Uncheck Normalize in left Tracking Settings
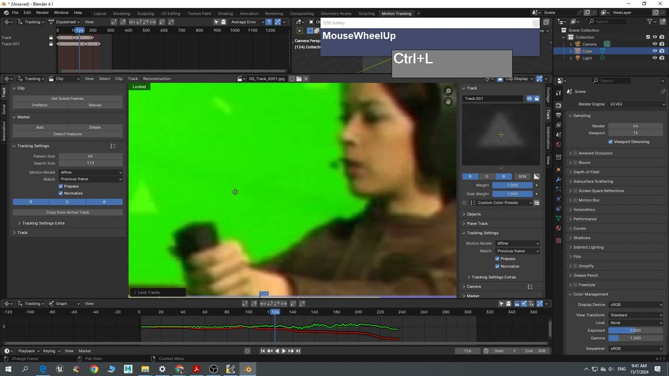669x376 pixels. 61,193
